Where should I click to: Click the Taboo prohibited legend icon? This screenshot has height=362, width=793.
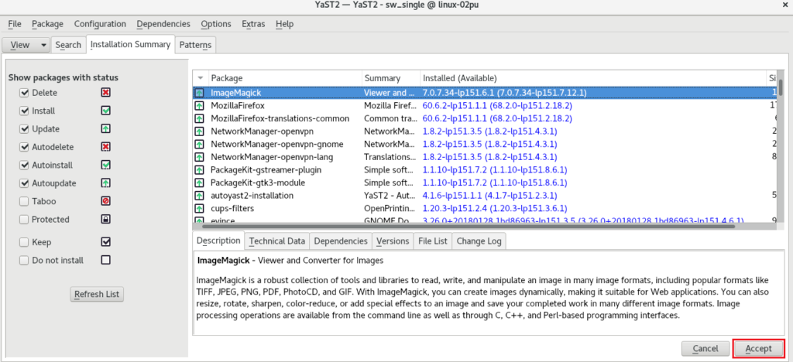(x=105, y=201)
